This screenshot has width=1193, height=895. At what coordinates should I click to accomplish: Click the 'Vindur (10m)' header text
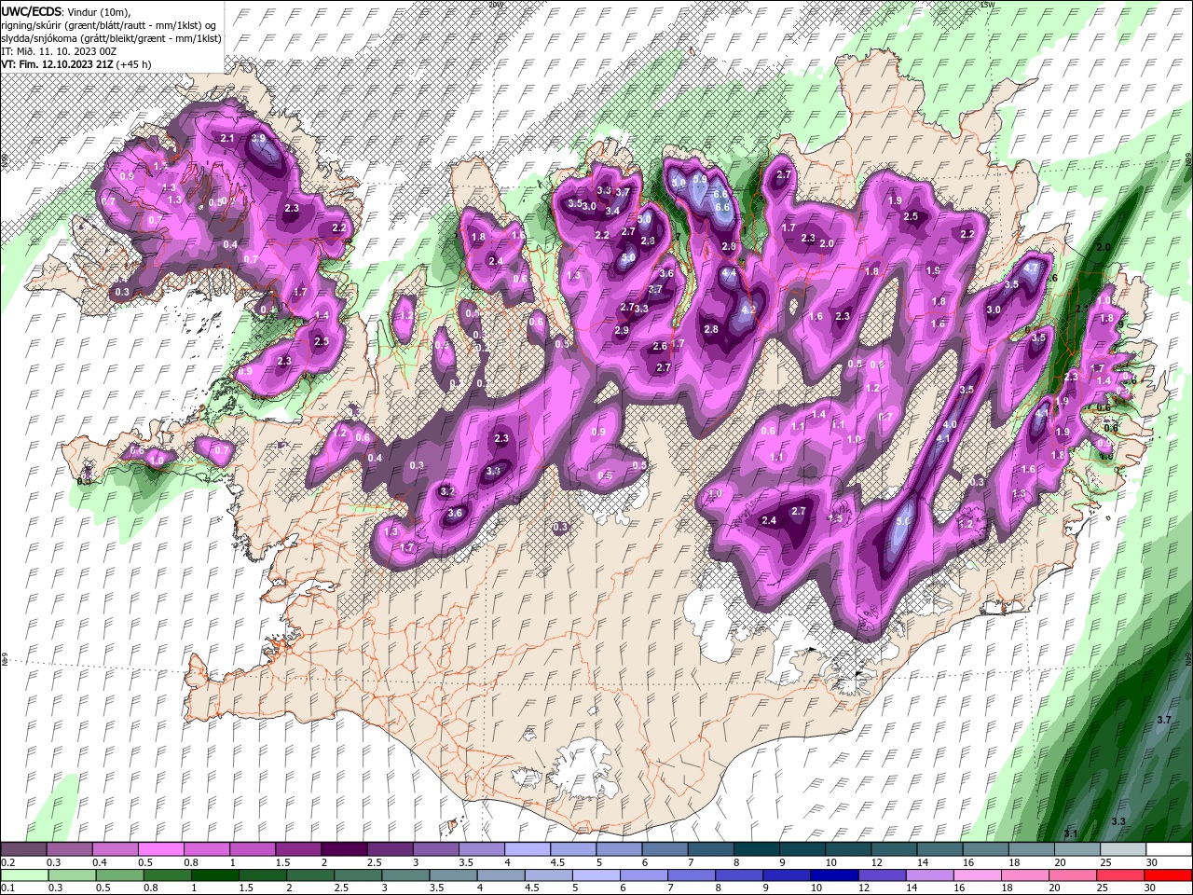point(100,11)
